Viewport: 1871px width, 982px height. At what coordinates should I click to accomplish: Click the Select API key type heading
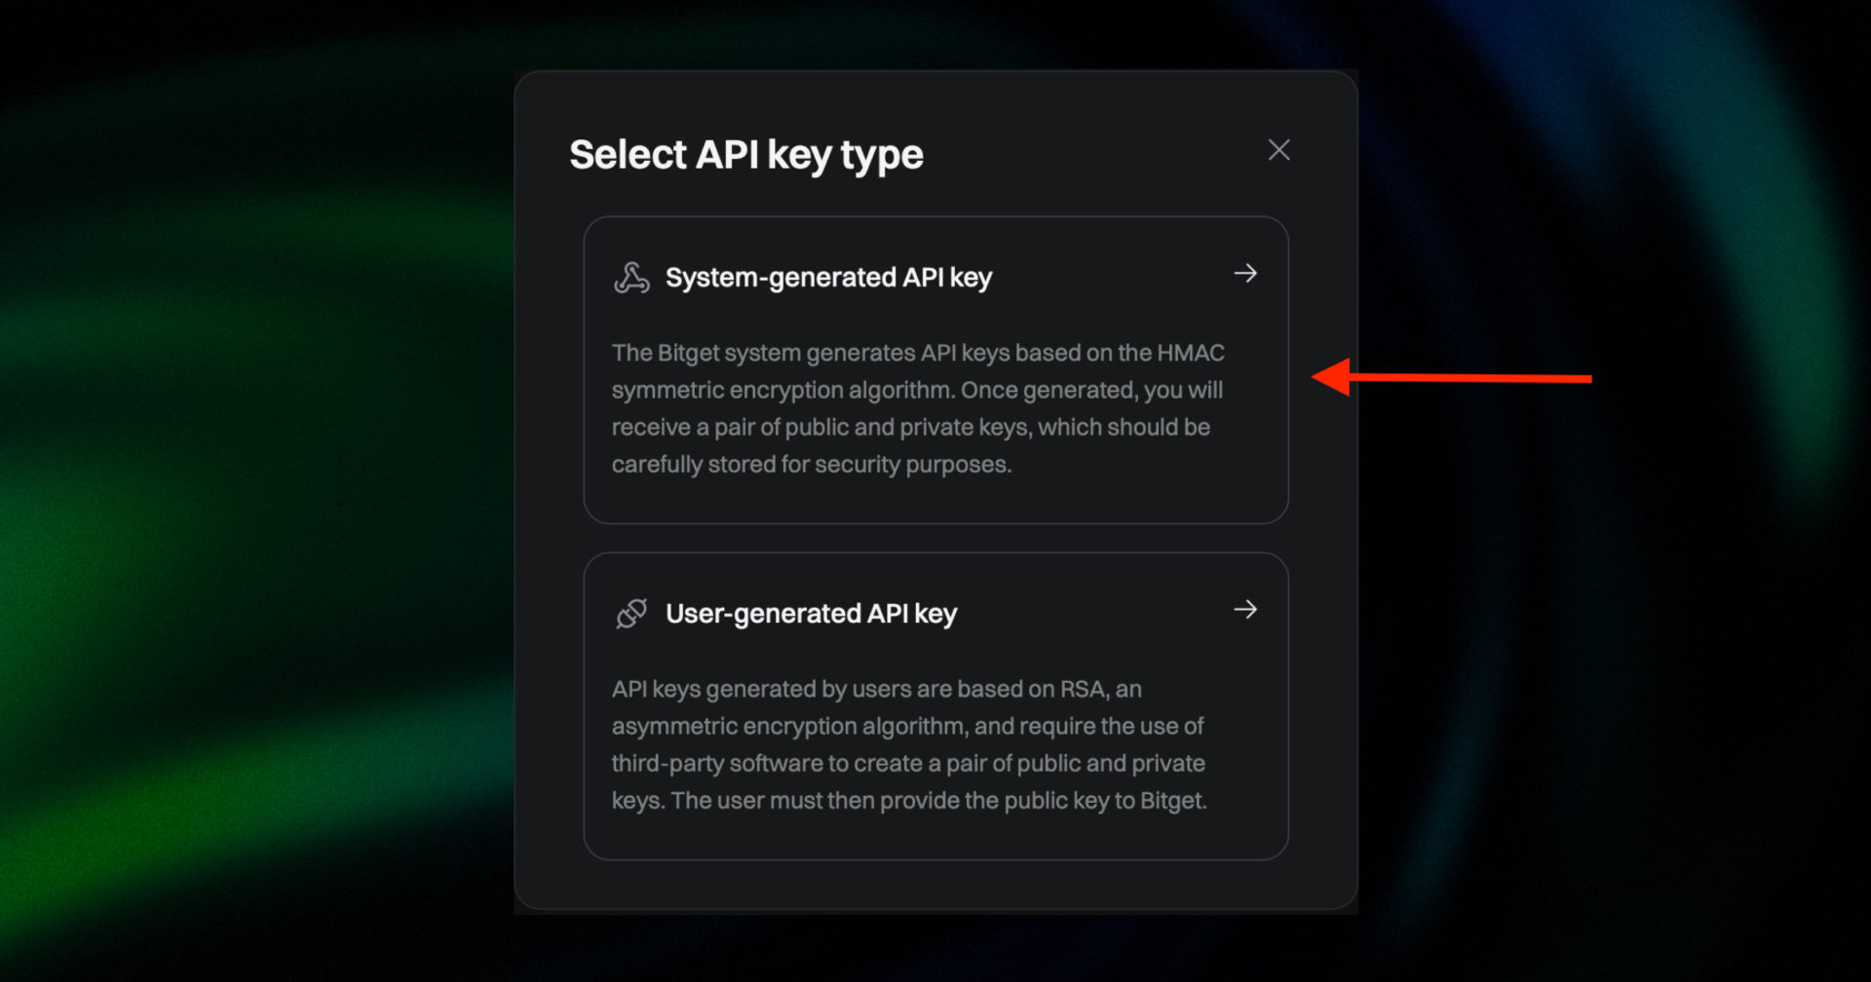(x=746, y=154)
